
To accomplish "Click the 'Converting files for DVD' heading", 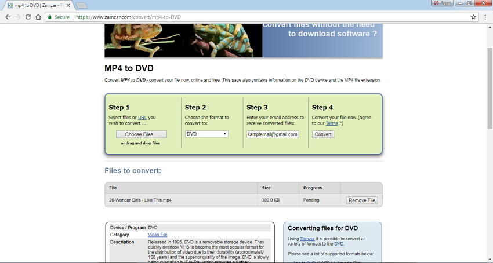I will point(322,228).
